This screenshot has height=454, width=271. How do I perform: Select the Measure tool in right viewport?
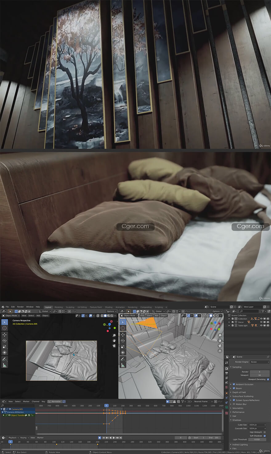tap(123, 366)
